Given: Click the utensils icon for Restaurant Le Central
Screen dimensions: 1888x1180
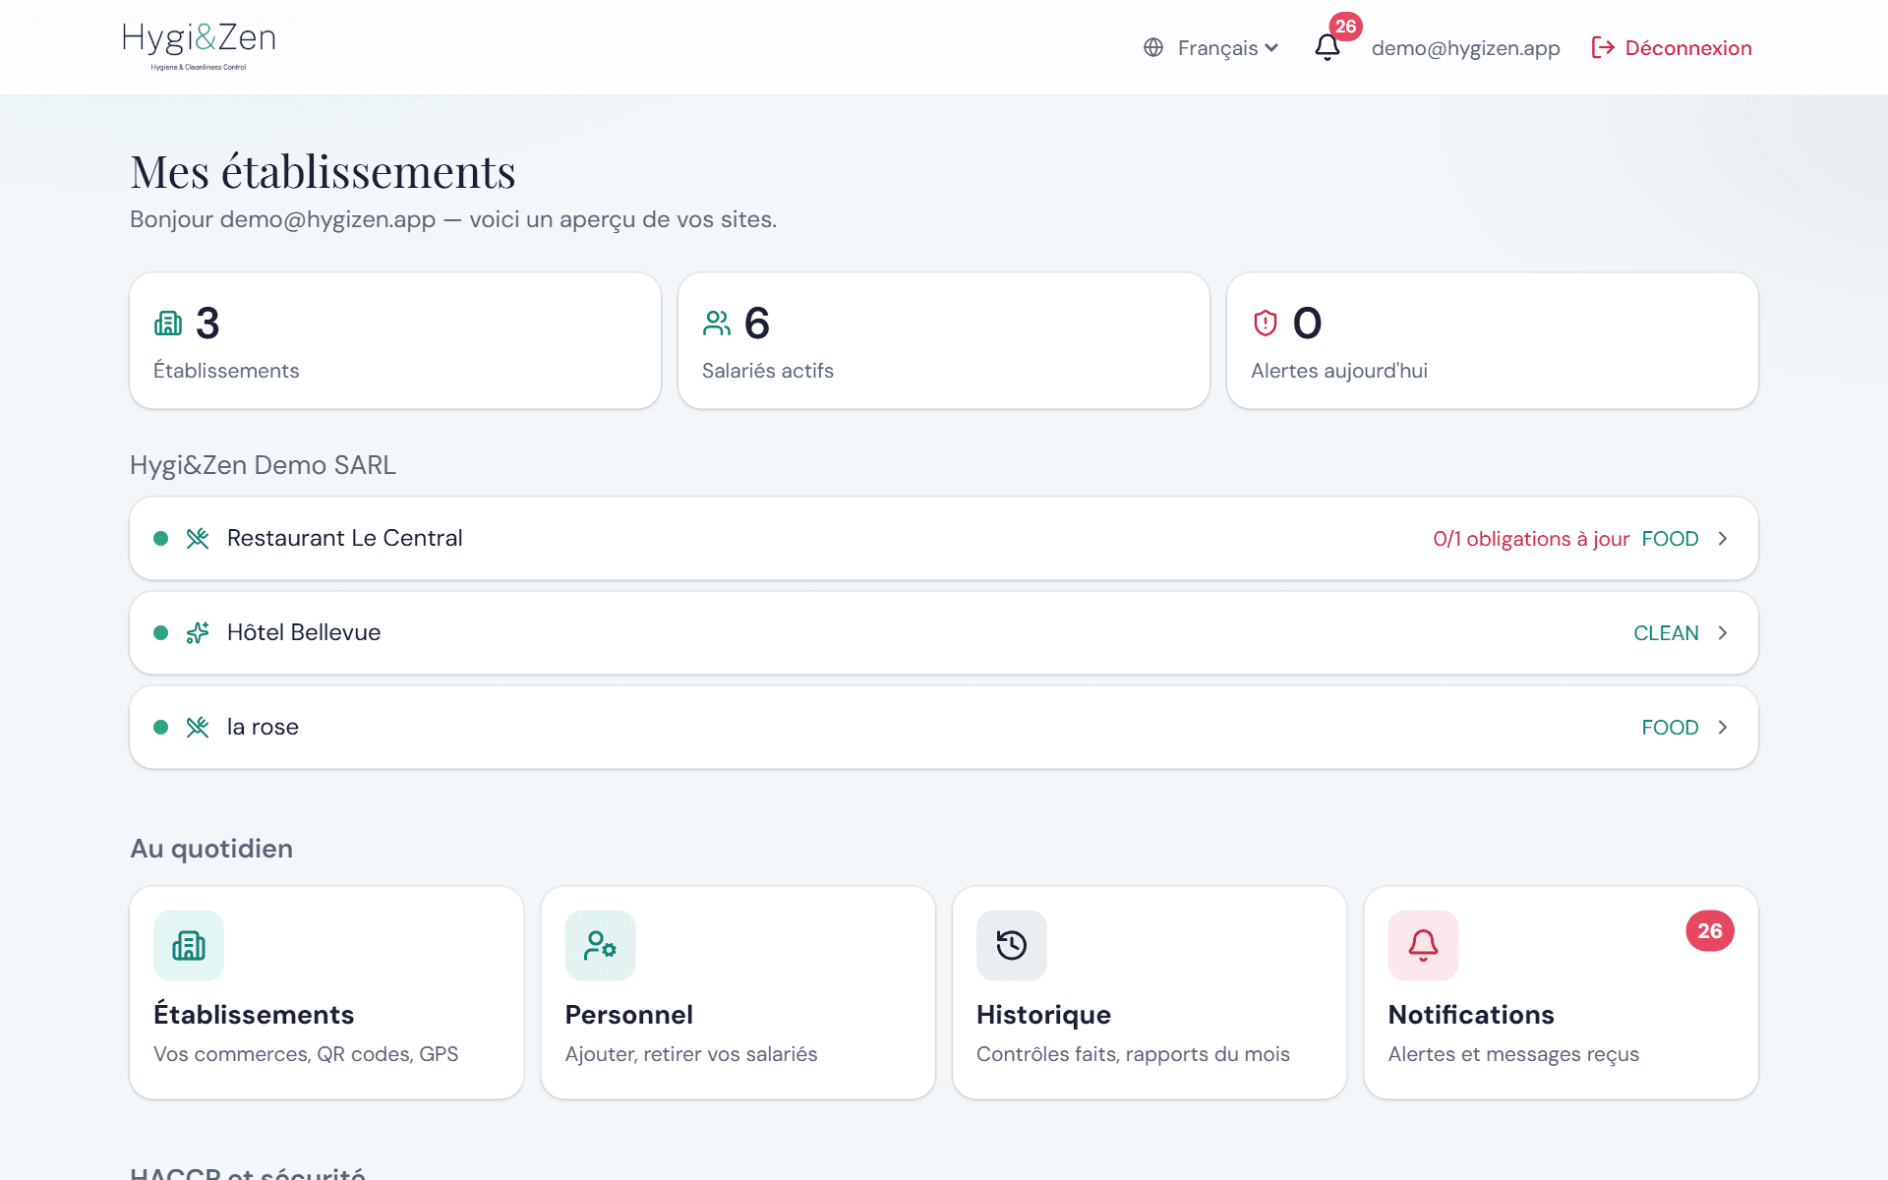Looking at the screenshot, I should click(198, 538).
